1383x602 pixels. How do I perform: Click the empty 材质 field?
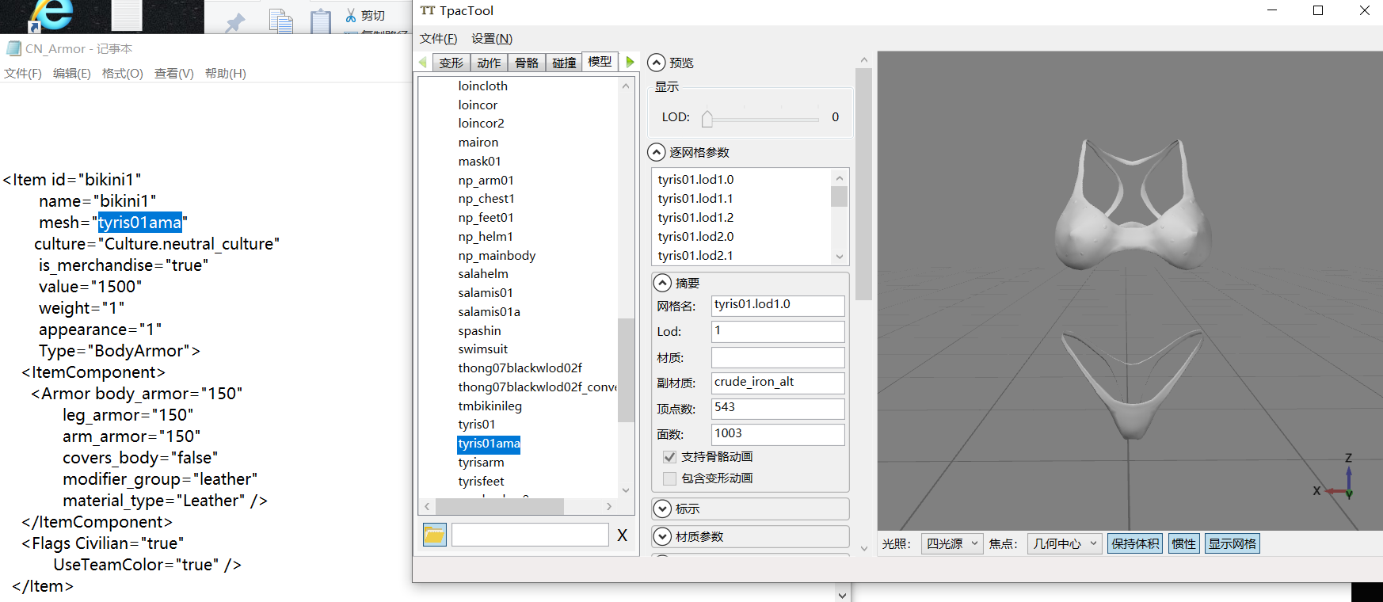(778, 357)
